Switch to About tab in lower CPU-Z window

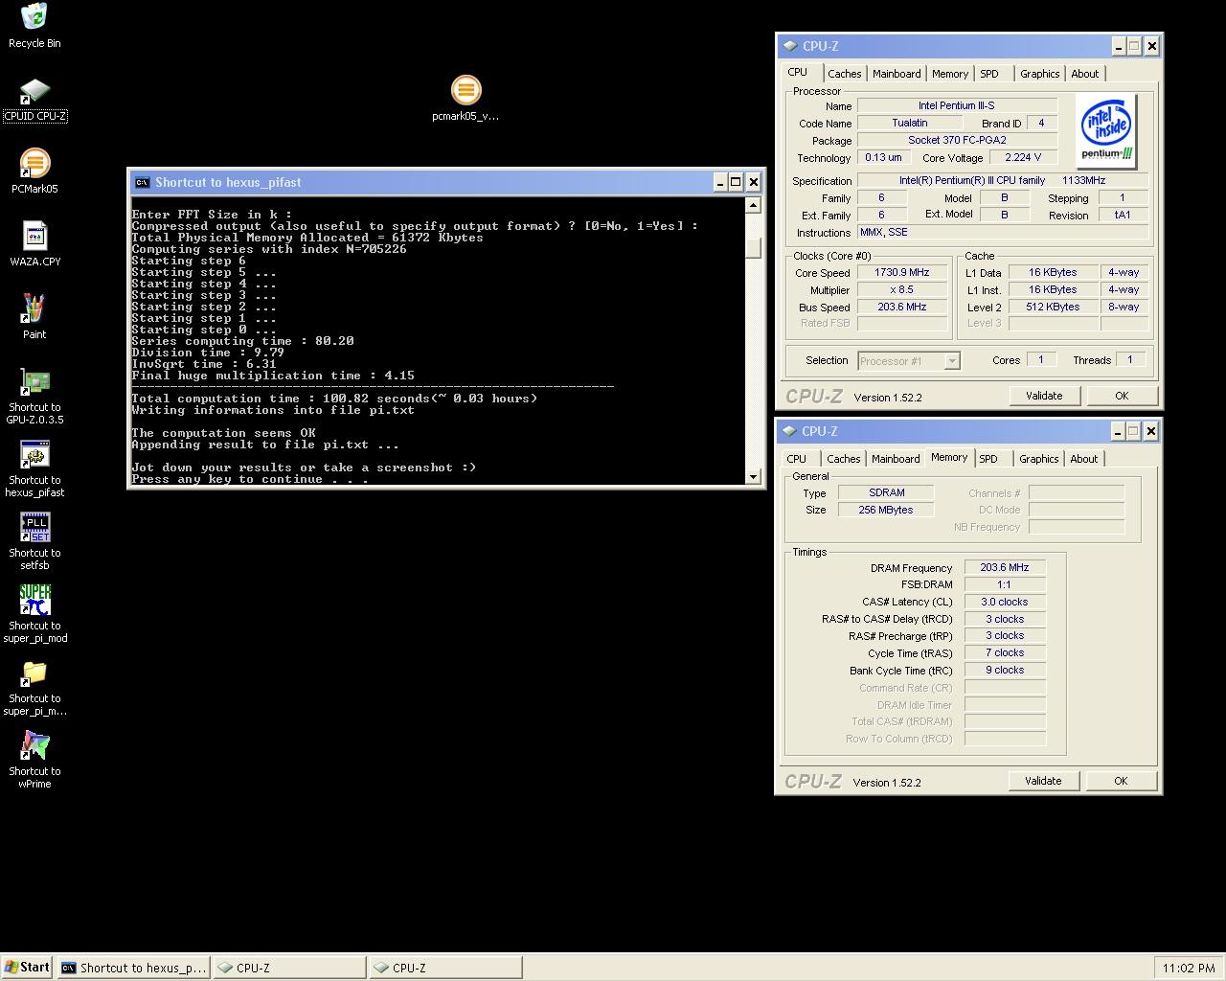(1084, 459)
